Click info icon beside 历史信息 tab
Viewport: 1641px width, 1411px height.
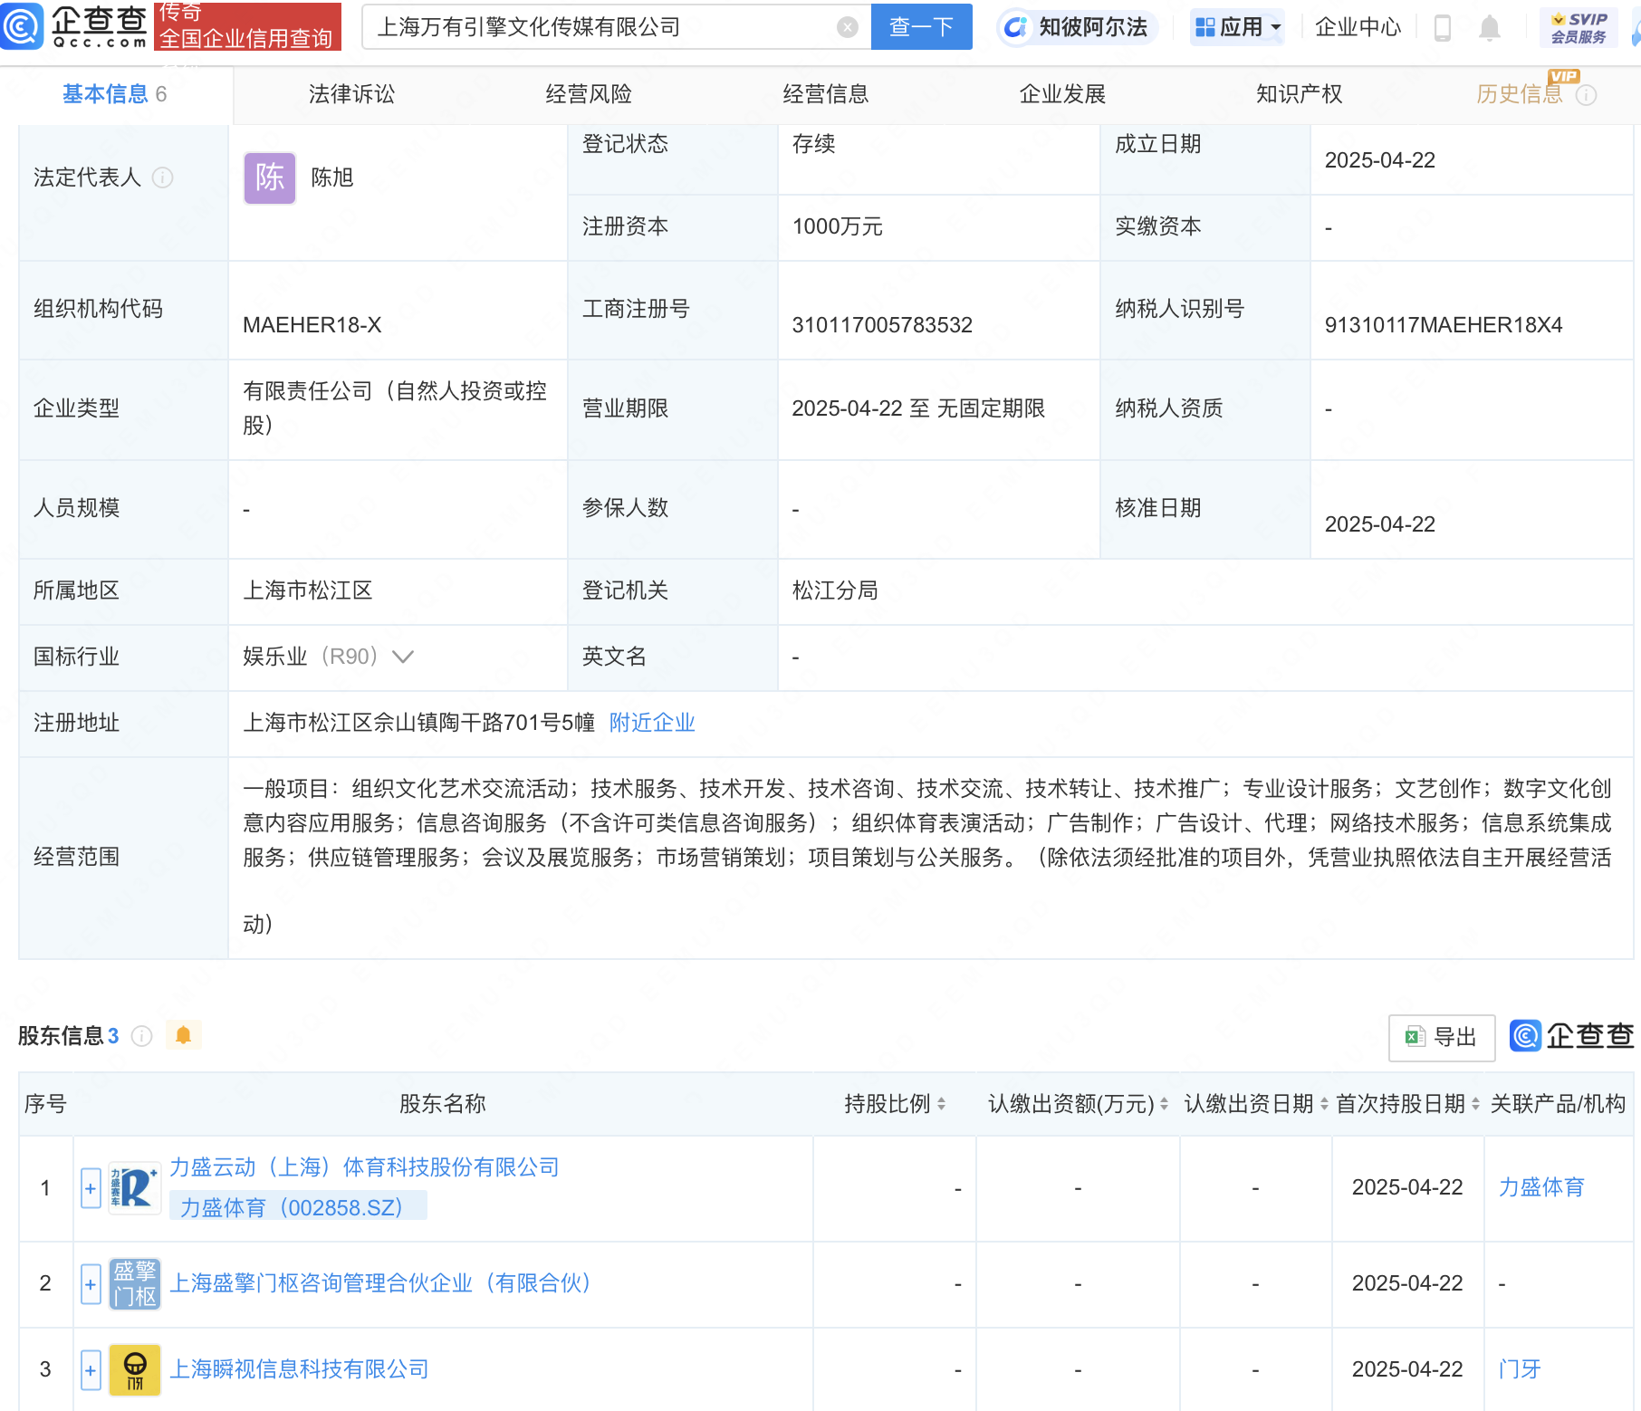point(1587,94)
